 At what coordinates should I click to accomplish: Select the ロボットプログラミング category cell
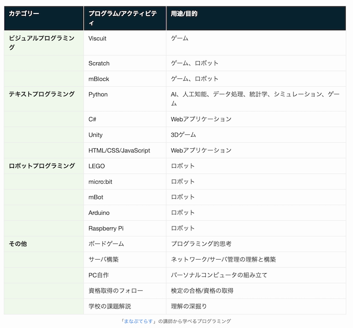44,166
